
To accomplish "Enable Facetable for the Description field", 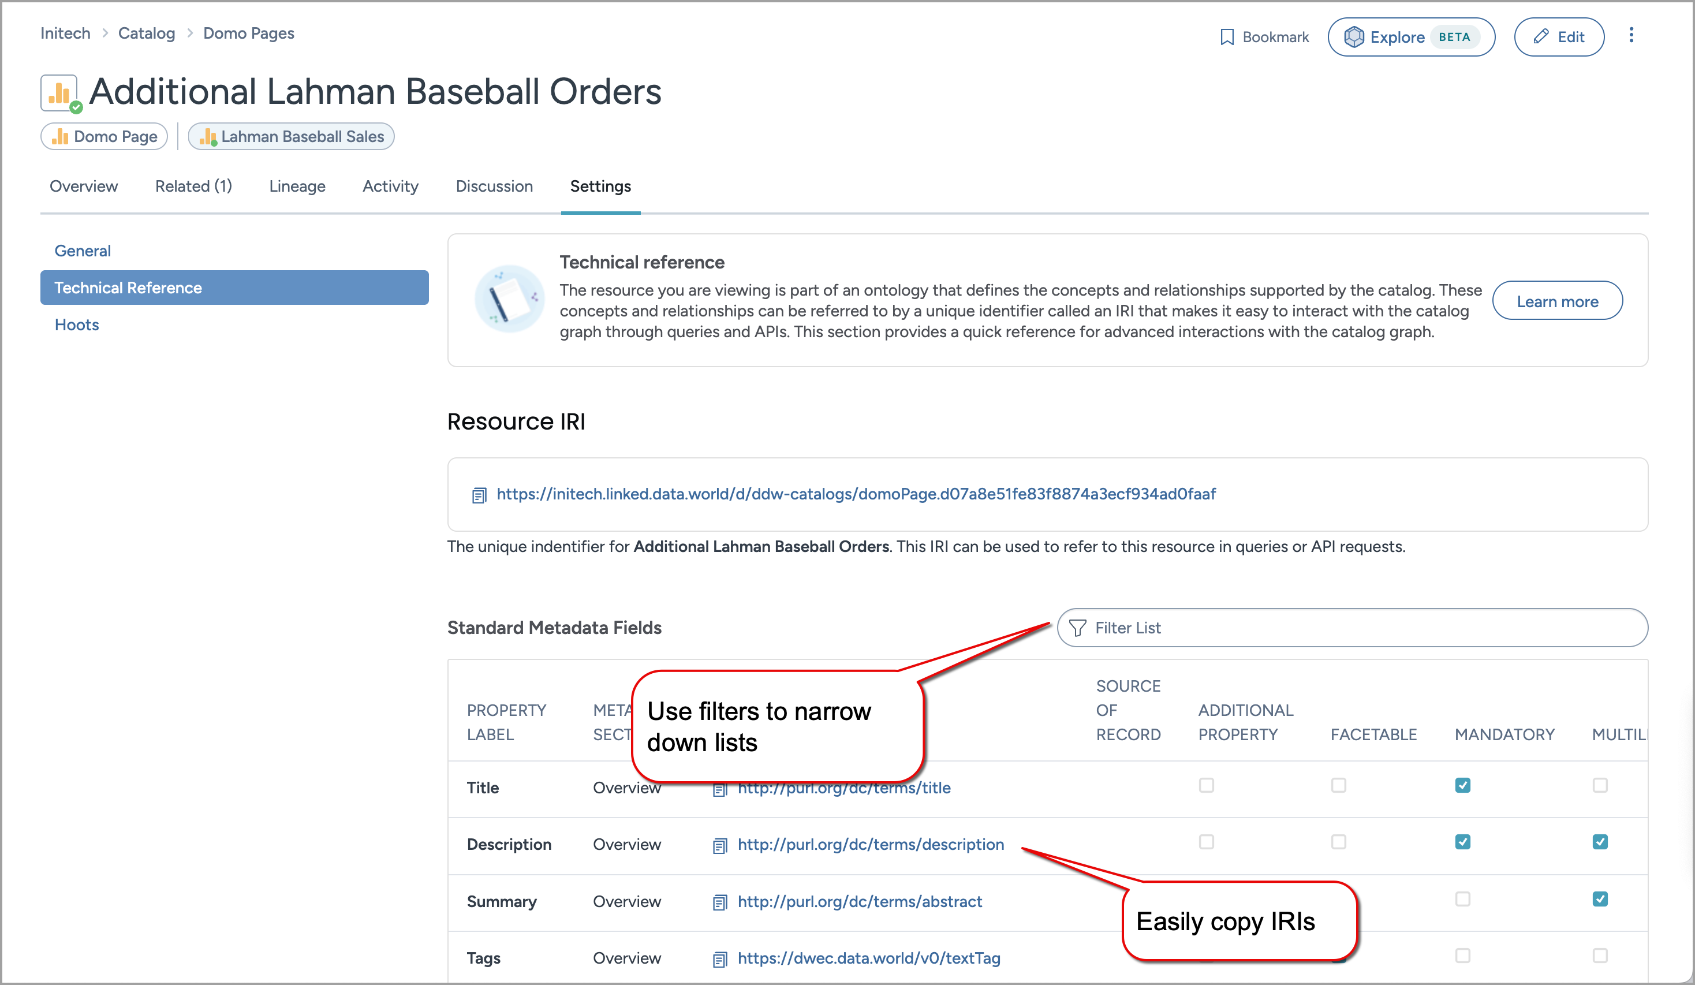I will point(1339,842).
